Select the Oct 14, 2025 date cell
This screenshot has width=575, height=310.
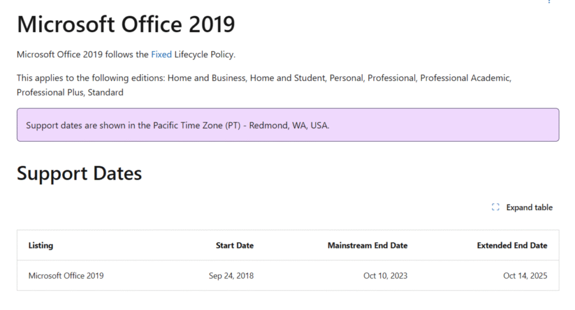click(x=525, y=276)
